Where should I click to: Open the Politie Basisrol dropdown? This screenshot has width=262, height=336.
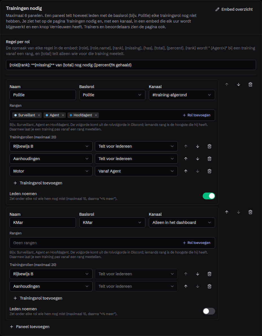coord(112,95)
